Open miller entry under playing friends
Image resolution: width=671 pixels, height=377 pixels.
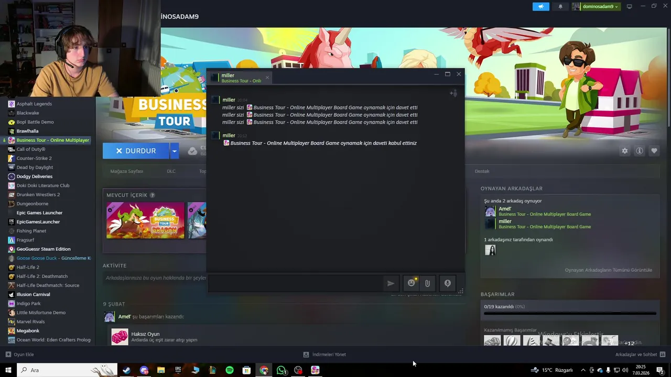pos(537,224)
